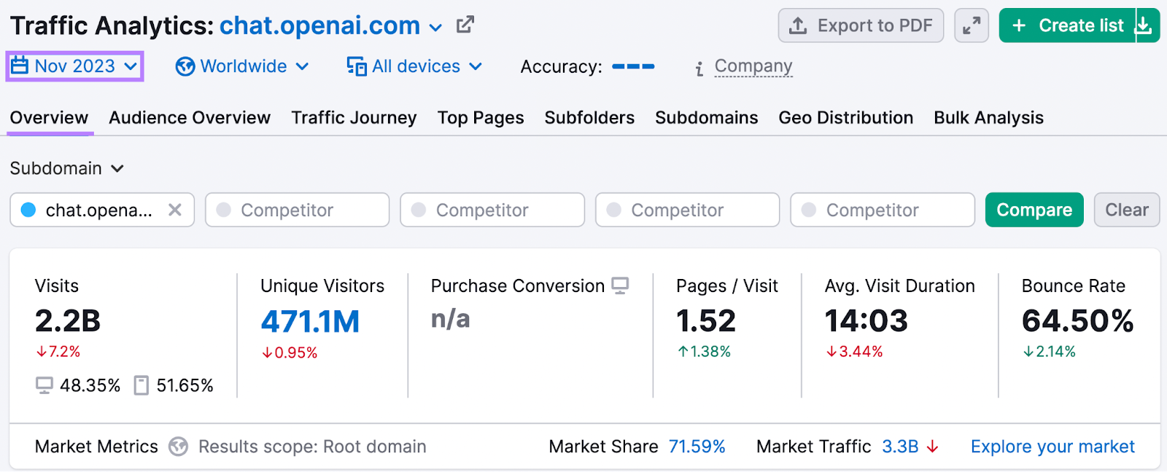Select the desktop icon near 48.35%

click(44, 385)
